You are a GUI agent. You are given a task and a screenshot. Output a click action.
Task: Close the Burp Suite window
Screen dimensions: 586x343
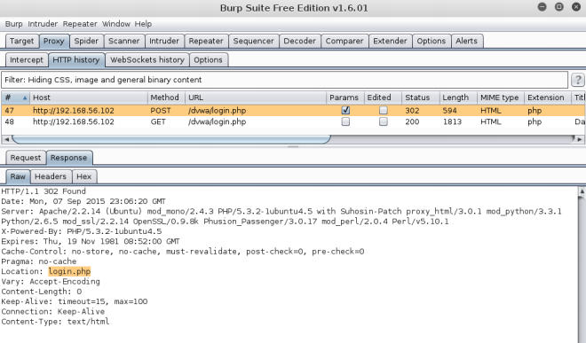coord(576,7)
